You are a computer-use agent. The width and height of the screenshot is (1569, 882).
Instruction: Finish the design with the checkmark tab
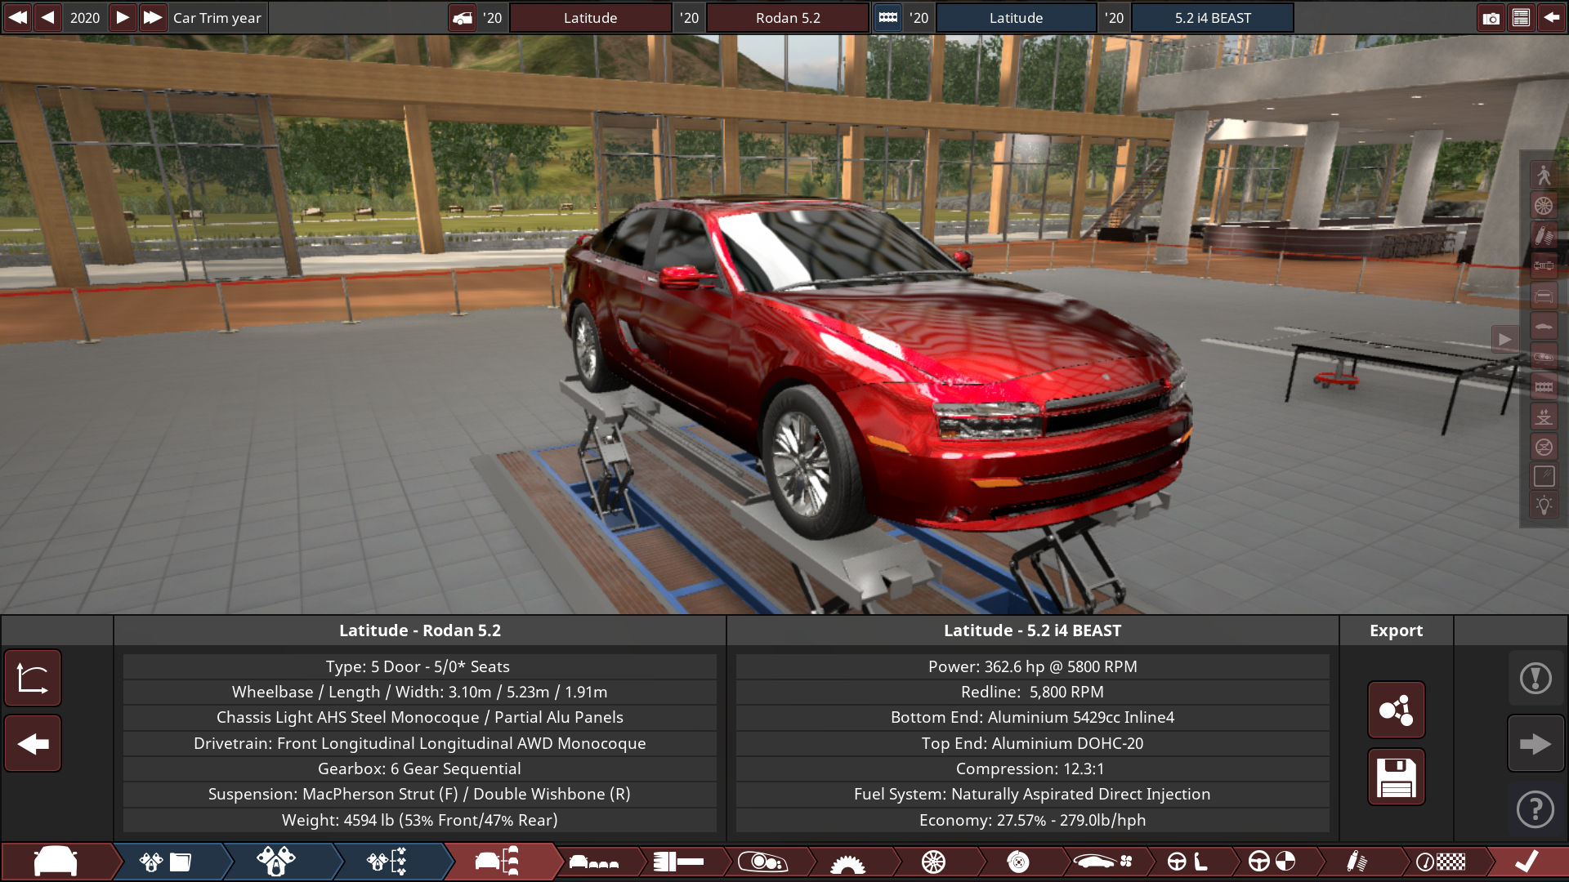[1526, 862]
